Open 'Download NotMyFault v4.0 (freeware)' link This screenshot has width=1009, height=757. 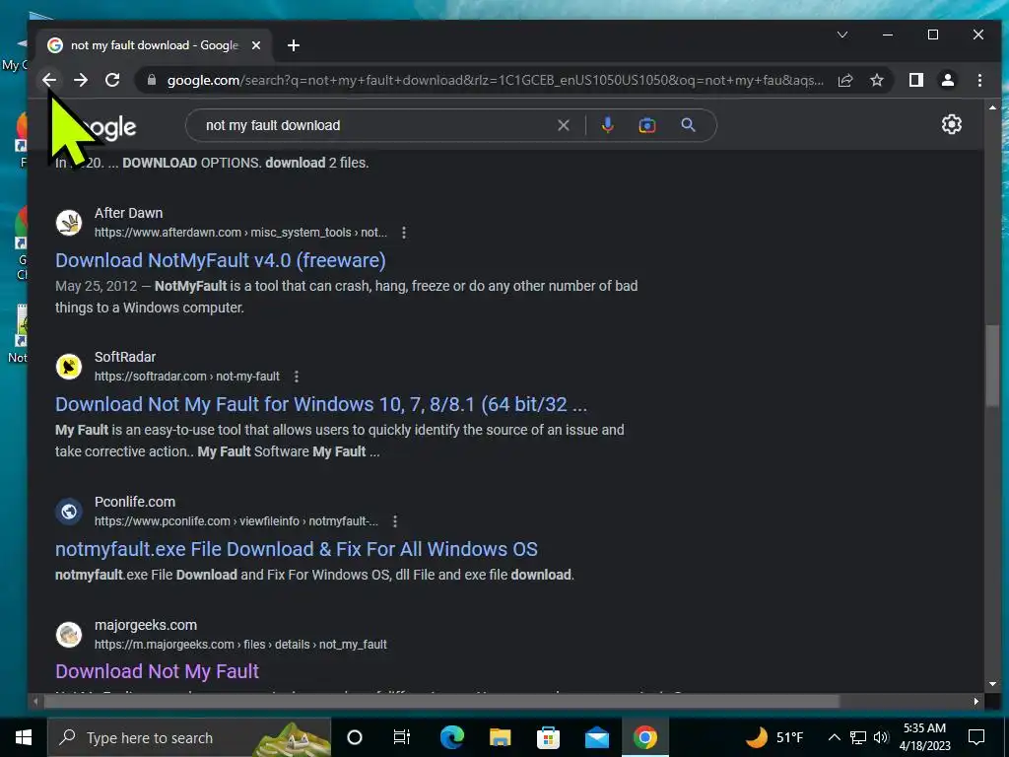[221, 260]
